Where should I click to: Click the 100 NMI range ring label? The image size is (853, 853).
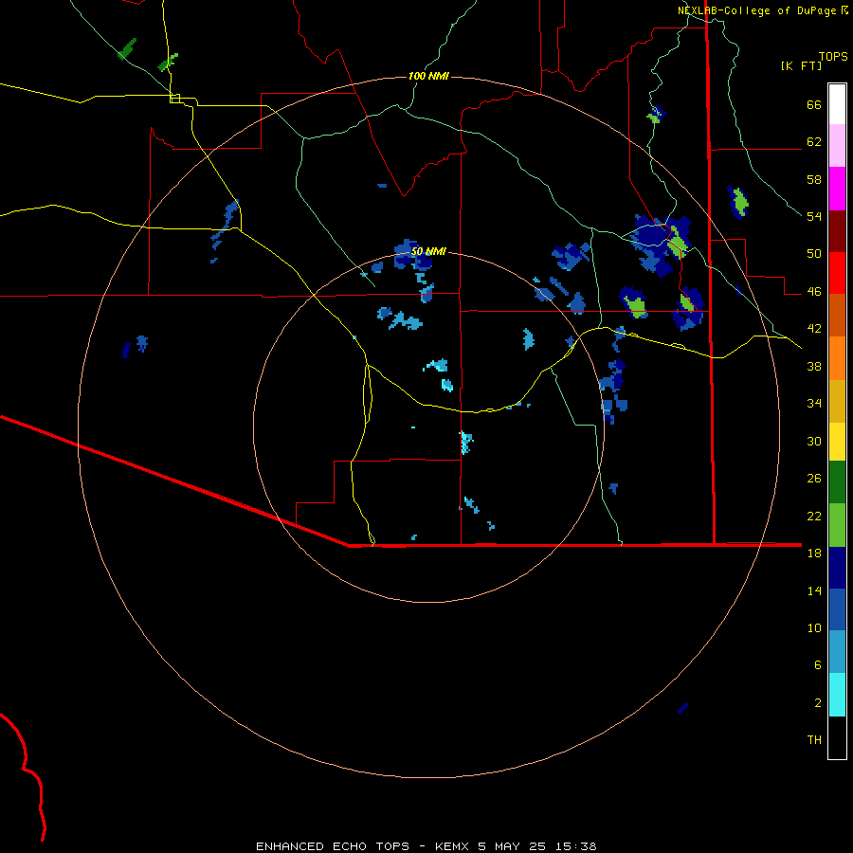(428, 76)
